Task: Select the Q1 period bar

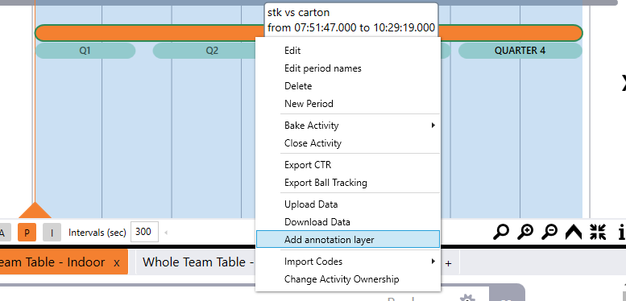Action: 85,51
